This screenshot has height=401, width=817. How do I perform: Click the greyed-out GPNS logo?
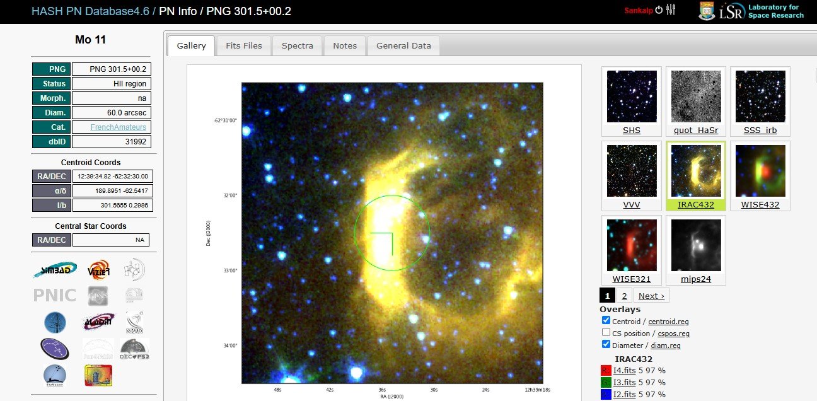(98, 295)
